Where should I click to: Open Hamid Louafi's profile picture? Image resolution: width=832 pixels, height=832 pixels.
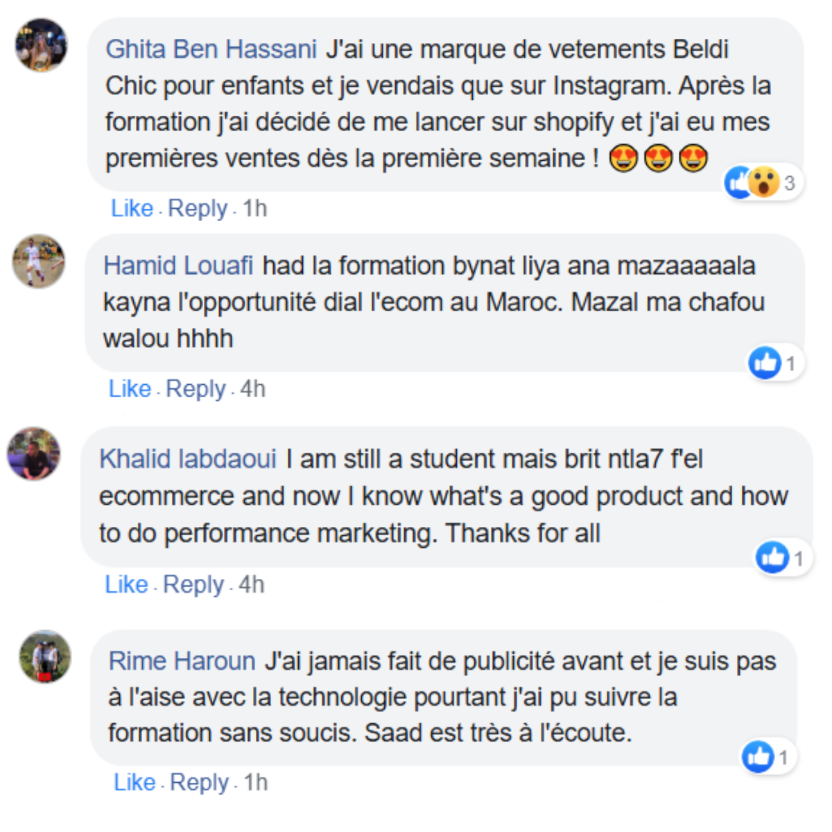click(39, 261)
